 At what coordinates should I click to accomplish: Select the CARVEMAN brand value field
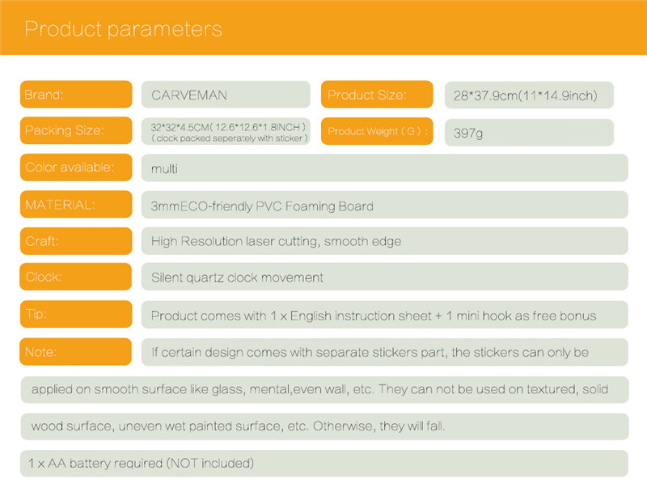(x=225, y=95)
